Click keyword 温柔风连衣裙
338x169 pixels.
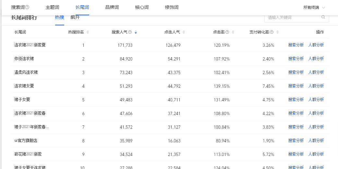pos(26,72)
